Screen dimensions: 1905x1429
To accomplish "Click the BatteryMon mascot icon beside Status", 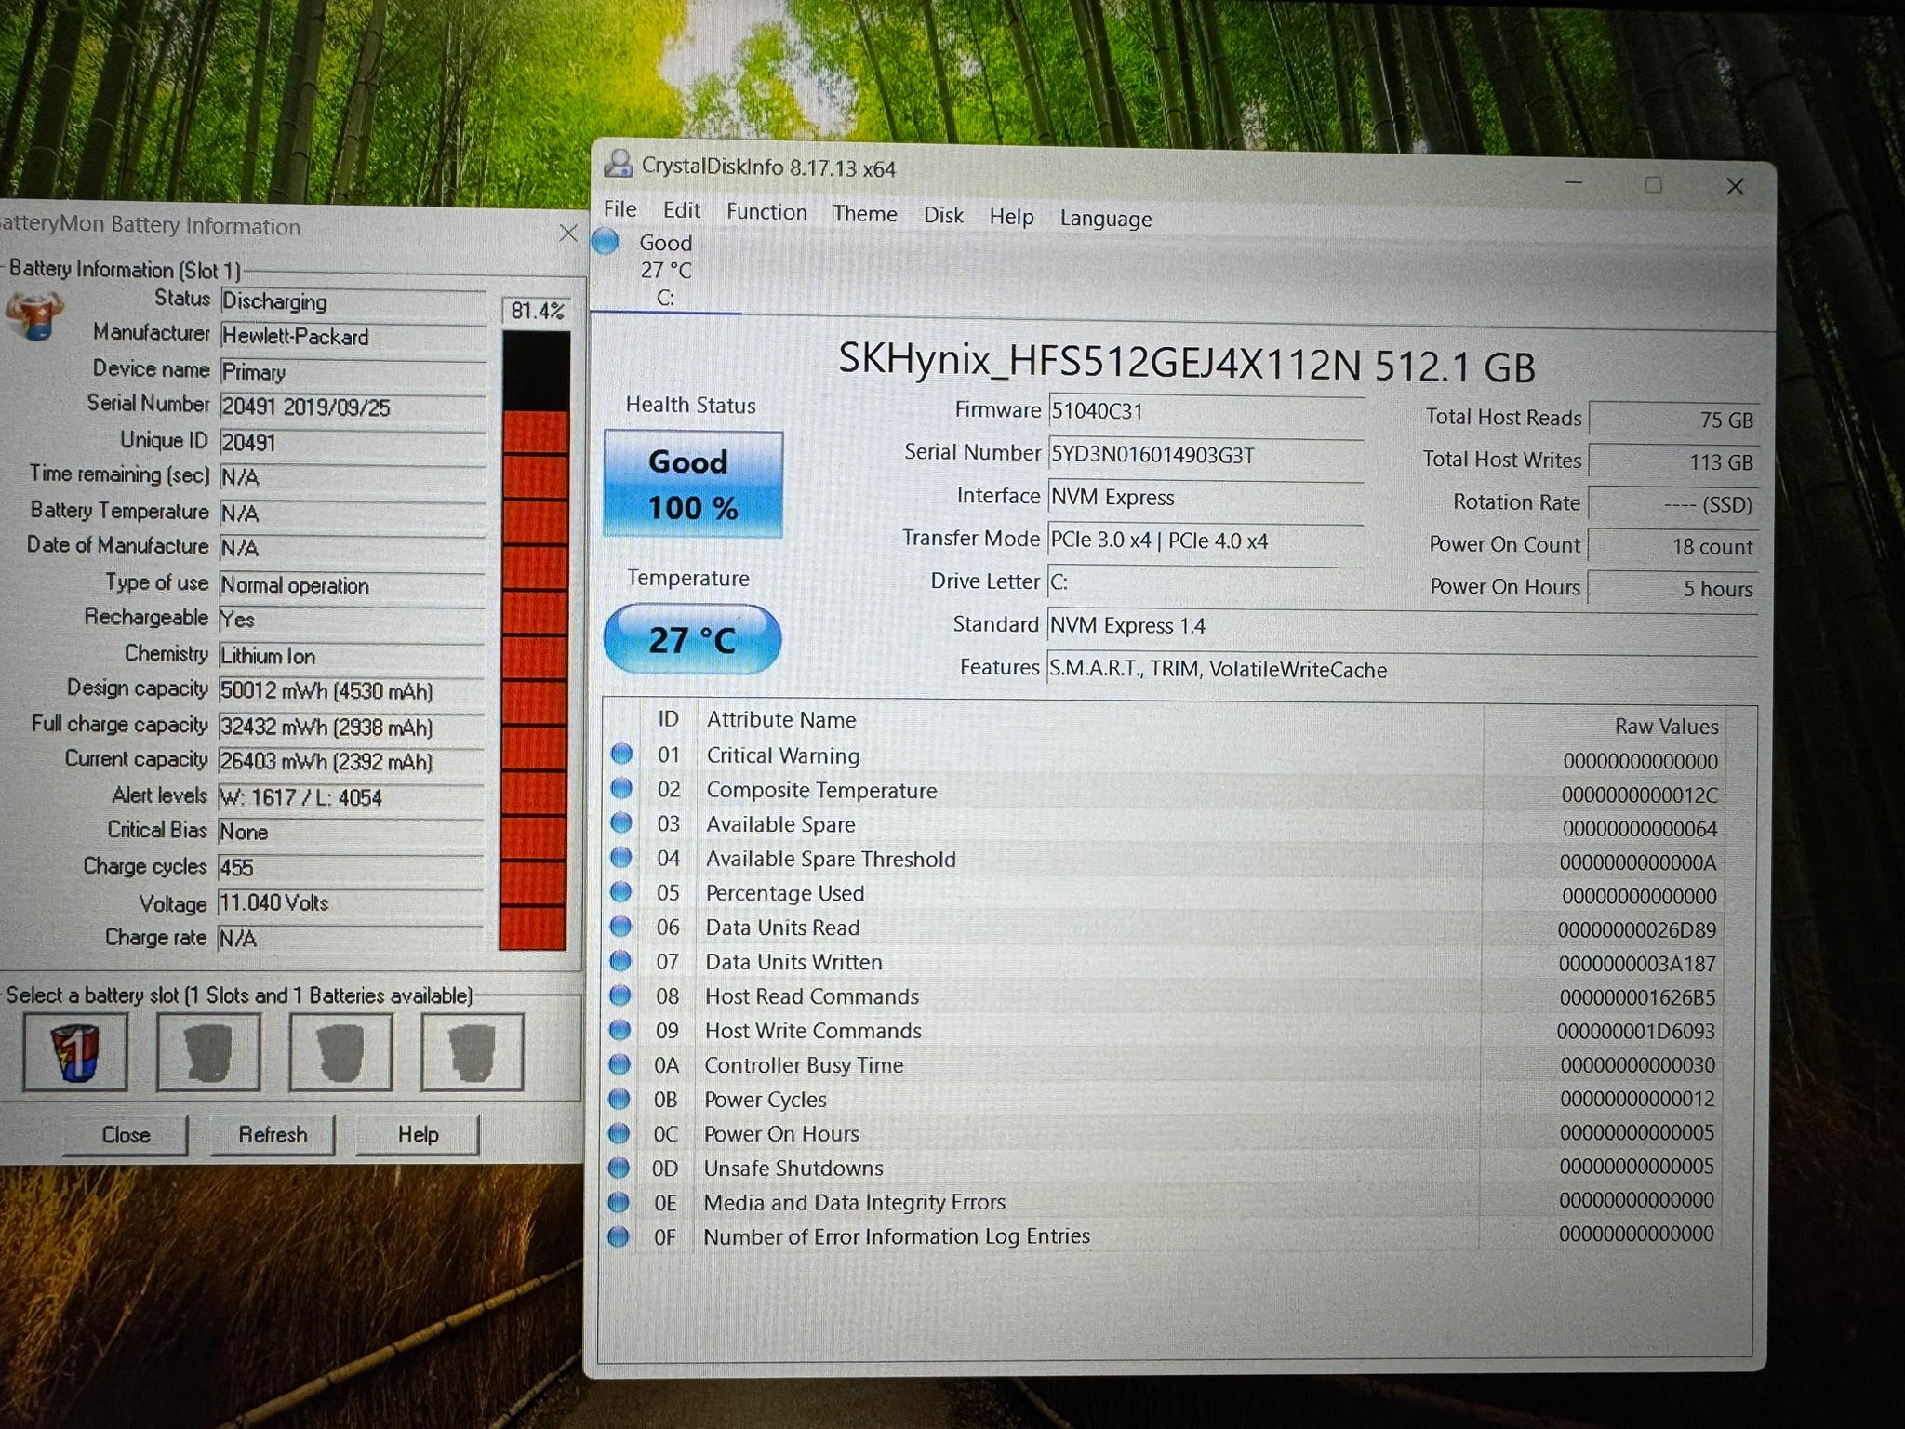I will tap(33, 316).
